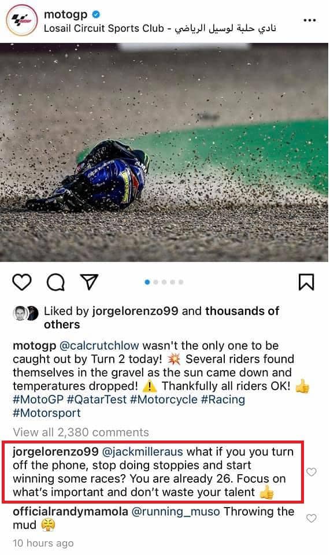Open the three-dot post options menu
This screenshot has height=555, width=330.
310,20
